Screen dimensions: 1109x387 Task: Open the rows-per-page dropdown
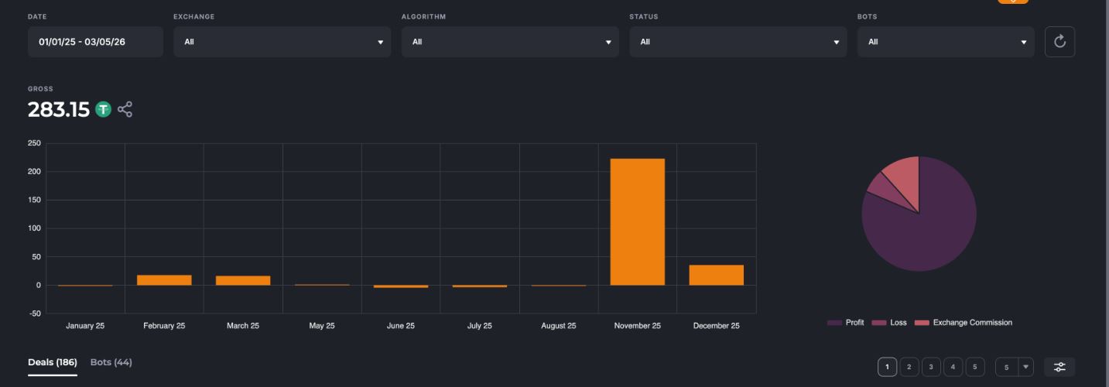click(1014, 367)
